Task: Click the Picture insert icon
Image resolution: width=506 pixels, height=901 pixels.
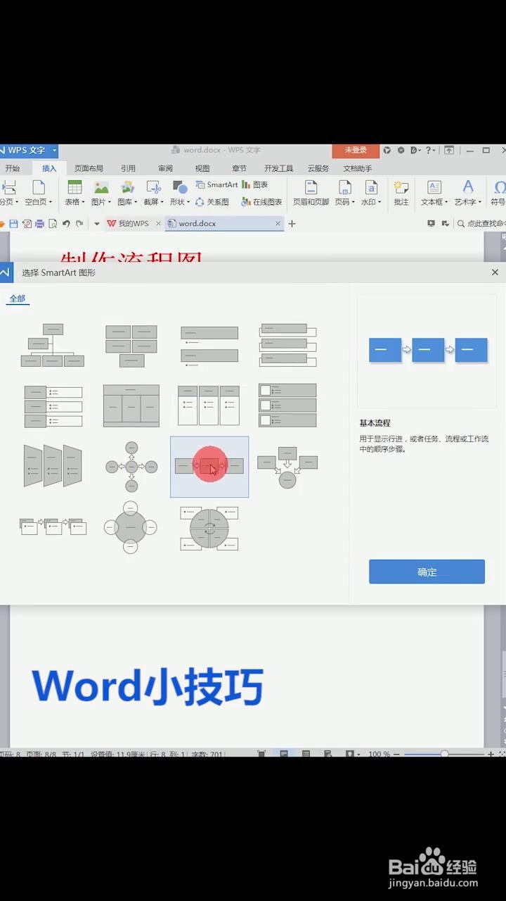Action: [x=101, y=187]
